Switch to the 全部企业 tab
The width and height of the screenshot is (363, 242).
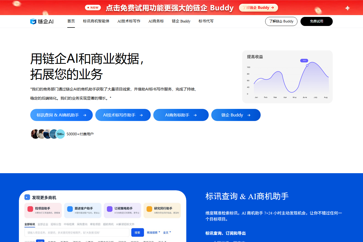(x=43, y=224)
